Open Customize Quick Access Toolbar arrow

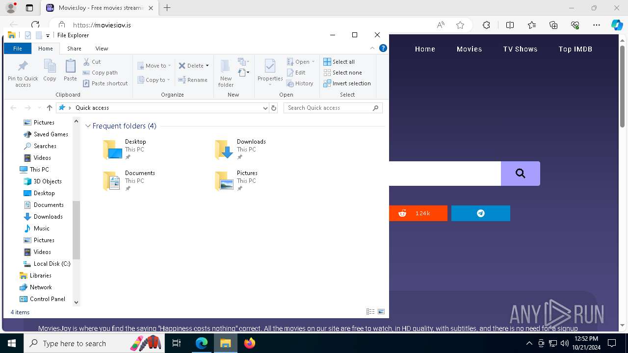pos(48,35)
